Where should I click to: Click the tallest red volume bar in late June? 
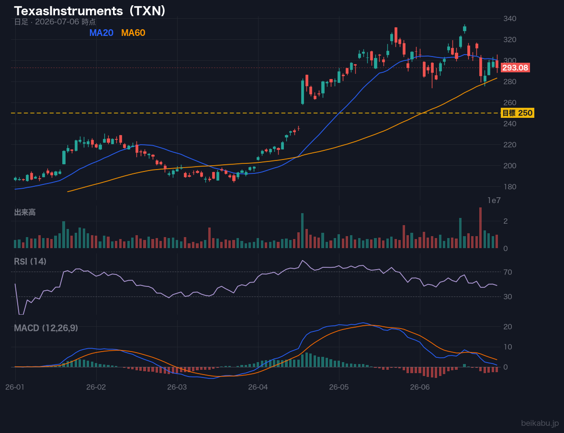pos(480,228)
